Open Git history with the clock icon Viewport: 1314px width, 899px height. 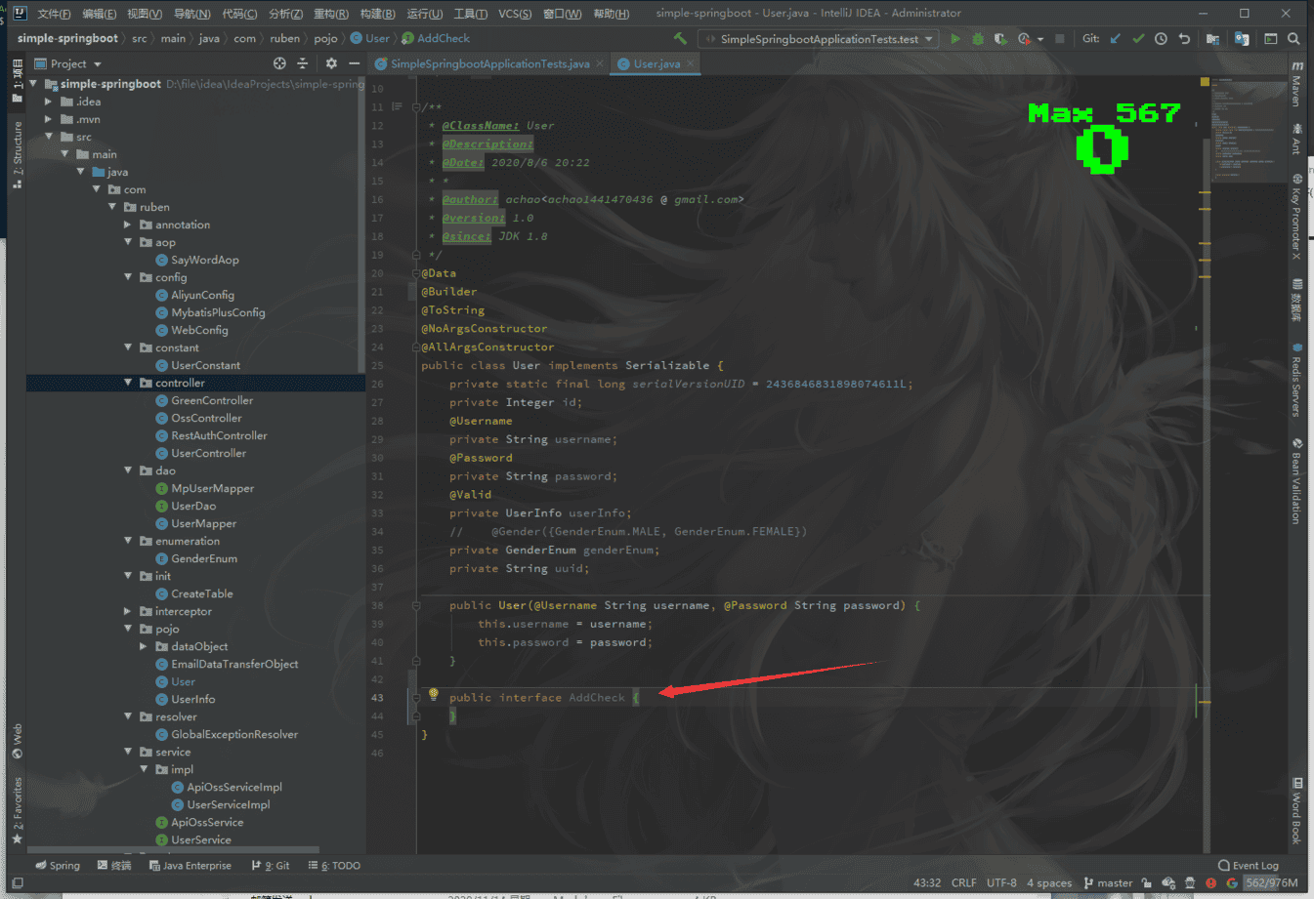(1161, 39)
